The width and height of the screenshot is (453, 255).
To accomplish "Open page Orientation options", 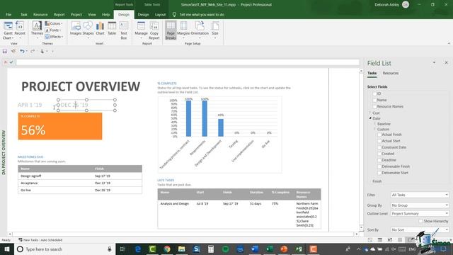I will [200, 30].
